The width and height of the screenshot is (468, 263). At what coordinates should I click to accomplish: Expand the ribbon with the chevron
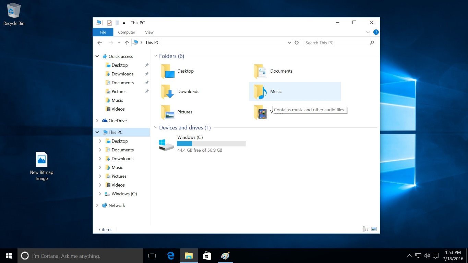(368, 32)
